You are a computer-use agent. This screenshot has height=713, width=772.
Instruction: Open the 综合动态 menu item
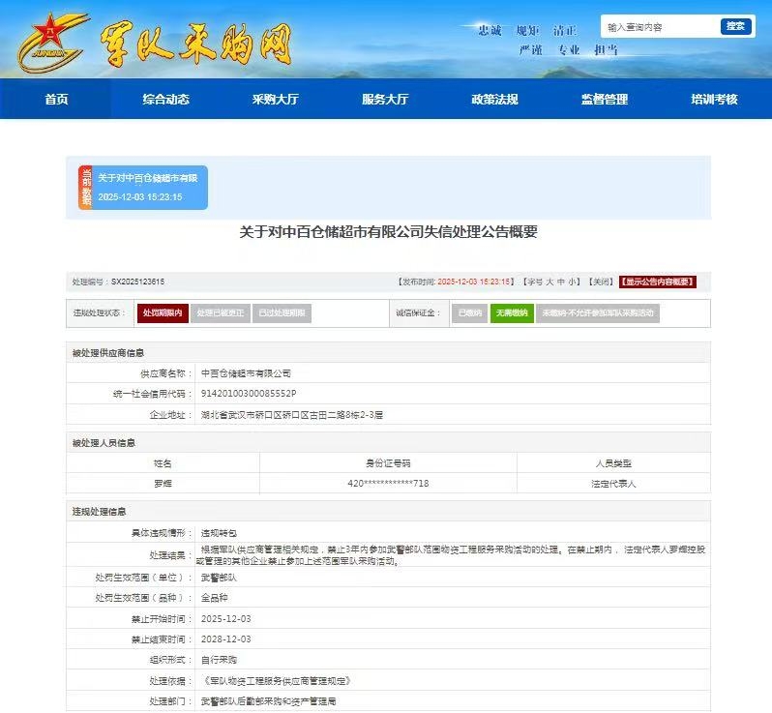point(166,99)
